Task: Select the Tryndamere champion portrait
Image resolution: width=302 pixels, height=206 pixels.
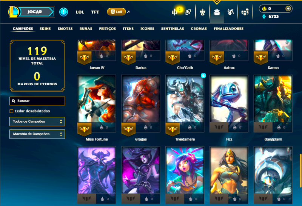Action: [185, 99]
